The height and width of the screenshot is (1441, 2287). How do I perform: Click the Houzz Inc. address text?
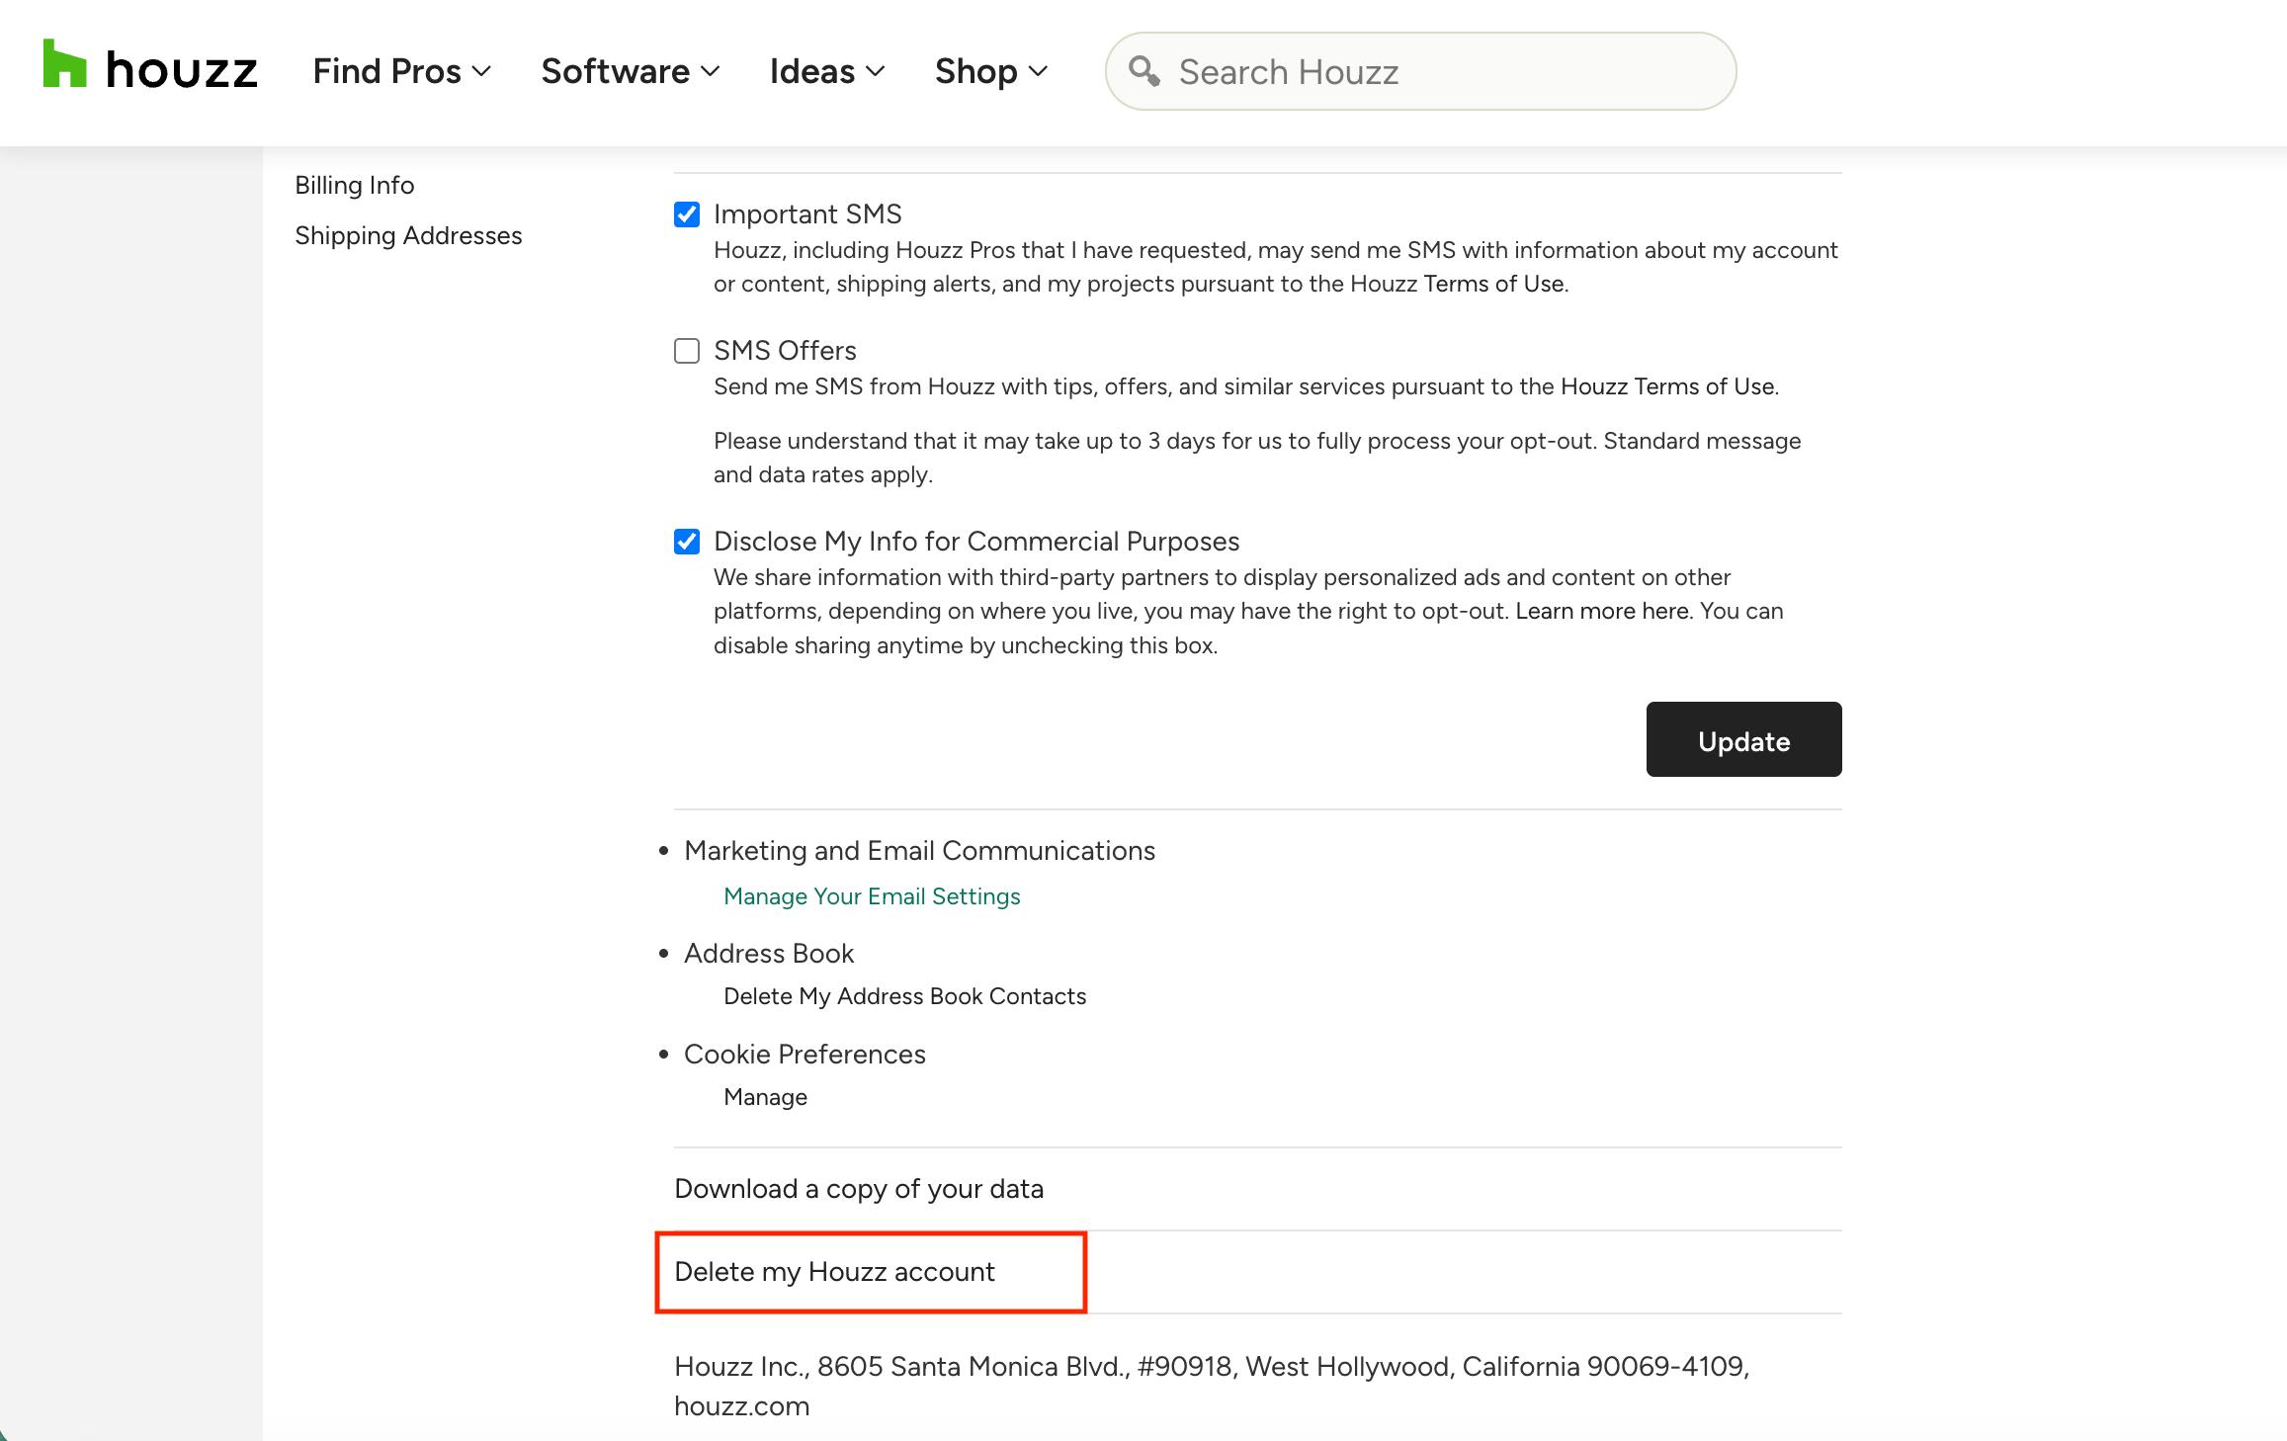tap(1212, 1386)
